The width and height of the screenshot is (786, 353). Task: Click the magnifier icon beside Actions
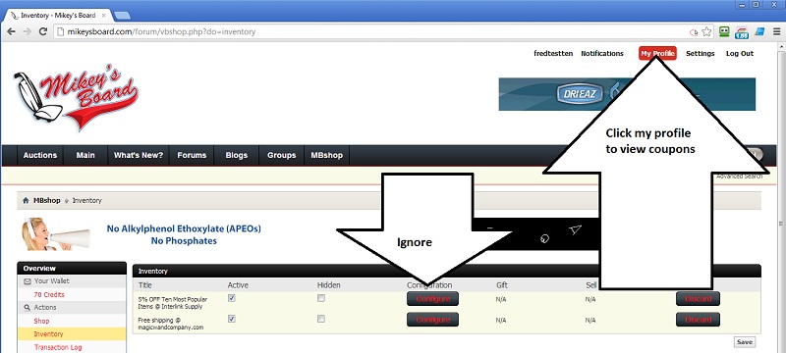28,308
